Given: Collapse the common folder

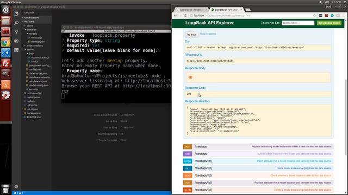Looking at the screenshot, I should point(32,30).
